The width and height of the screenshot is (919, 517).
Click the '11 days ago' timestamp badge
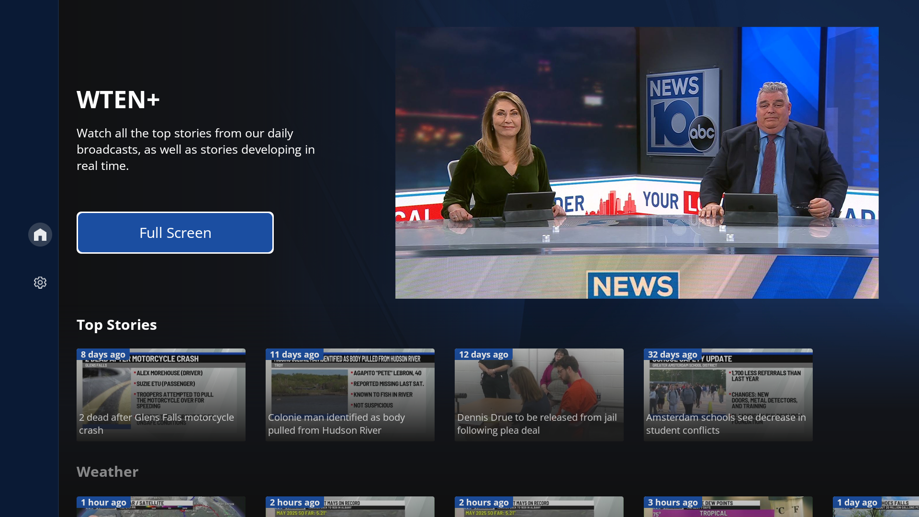294,354
